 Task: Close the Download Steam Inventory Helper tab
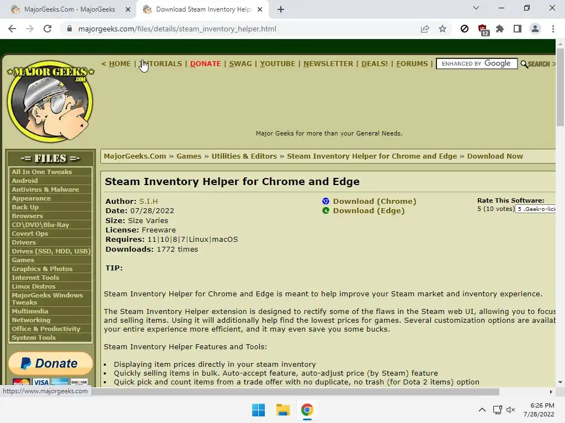(260, 9)
